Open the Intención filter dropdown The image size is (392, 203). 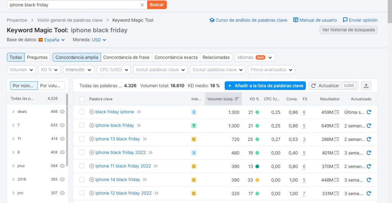(78, 70)
